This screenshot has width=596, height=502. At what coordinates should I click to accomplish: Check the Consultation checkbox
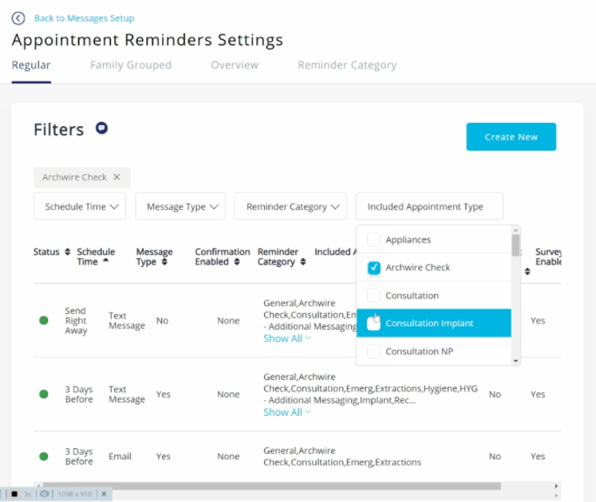(374, 296)
